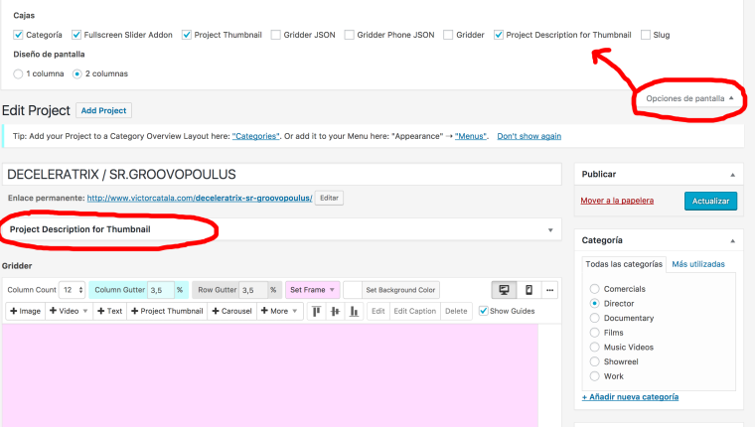Switch to the Más utilizadas tab

pyautogui.click(x=697, y=264)
